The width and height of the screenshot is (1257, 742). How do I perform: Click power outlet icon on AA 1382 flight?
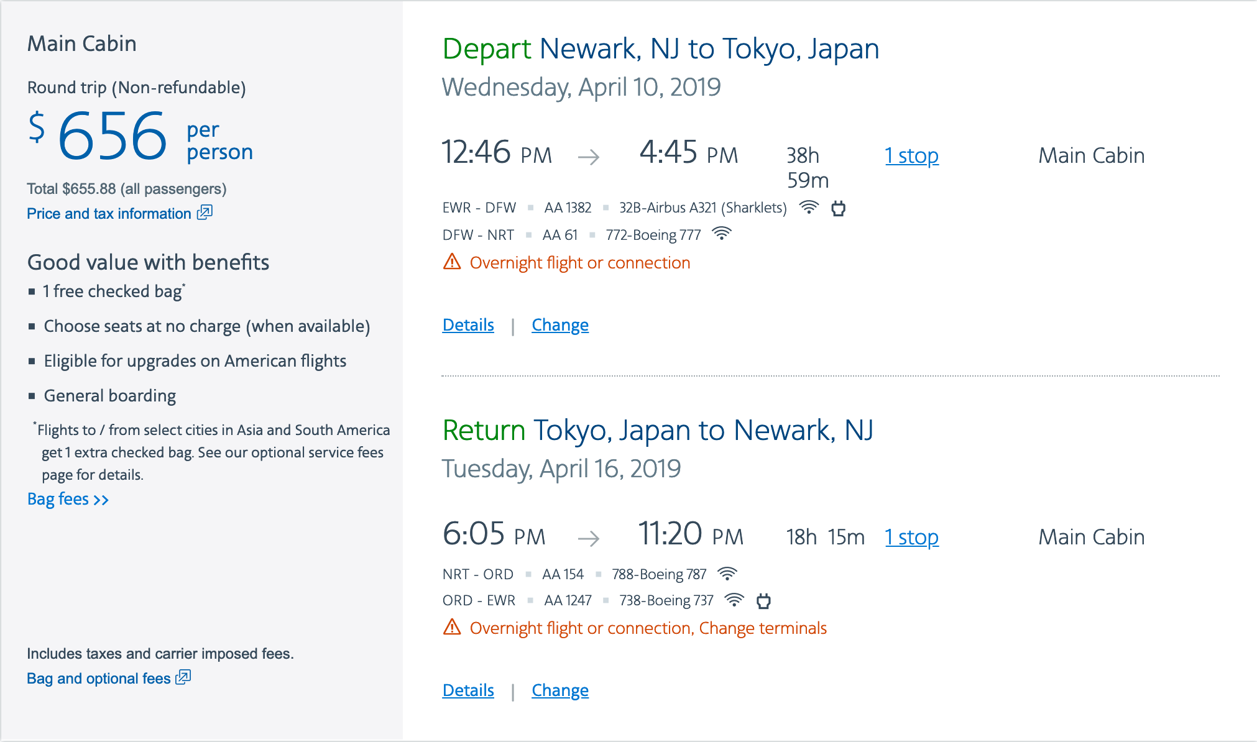click(x=838, y=208)
